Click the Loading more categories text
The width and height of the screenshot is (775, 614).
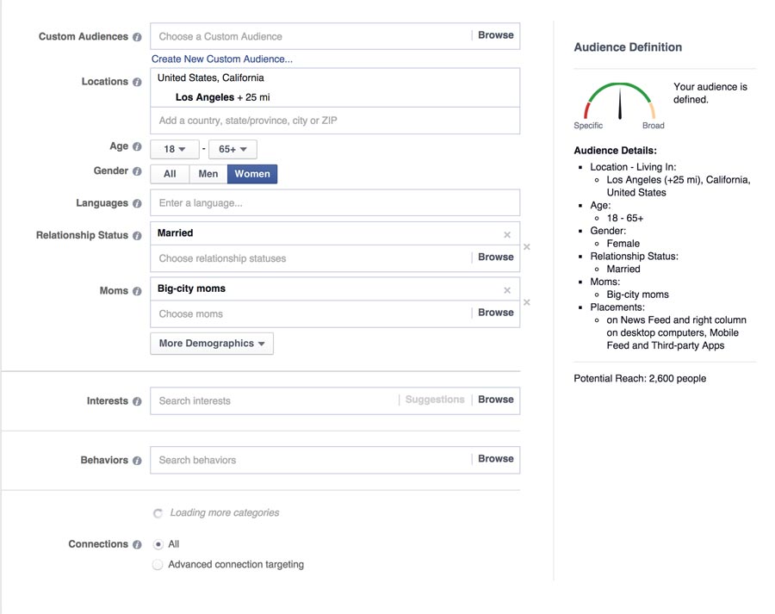pos(225,512)
